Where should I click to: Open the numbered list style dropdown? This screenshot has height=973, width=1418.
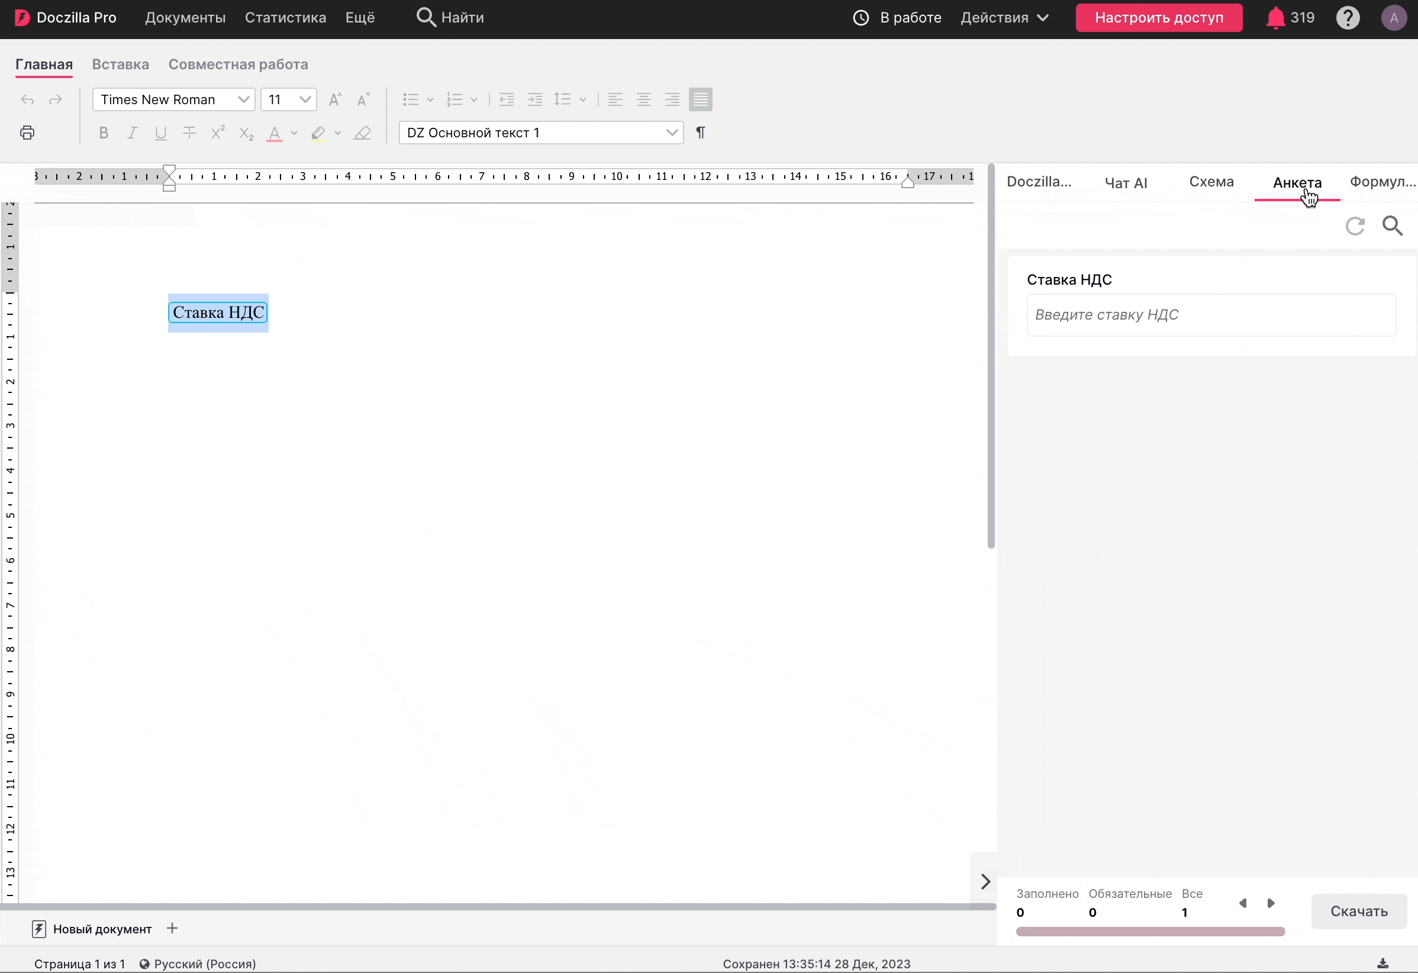pos(474,99)
